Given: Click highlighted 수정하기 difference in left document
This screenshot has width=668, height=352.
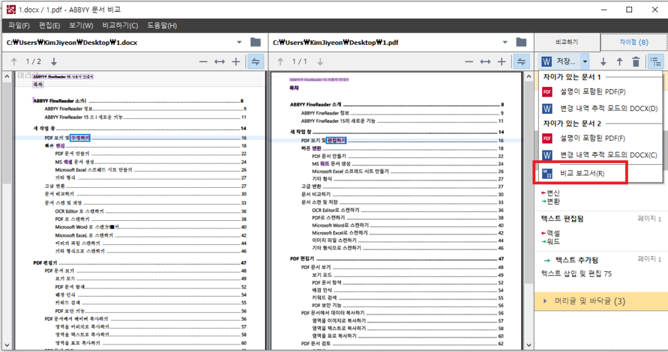Looking at the screenshot, I should [x=80, y=138].
